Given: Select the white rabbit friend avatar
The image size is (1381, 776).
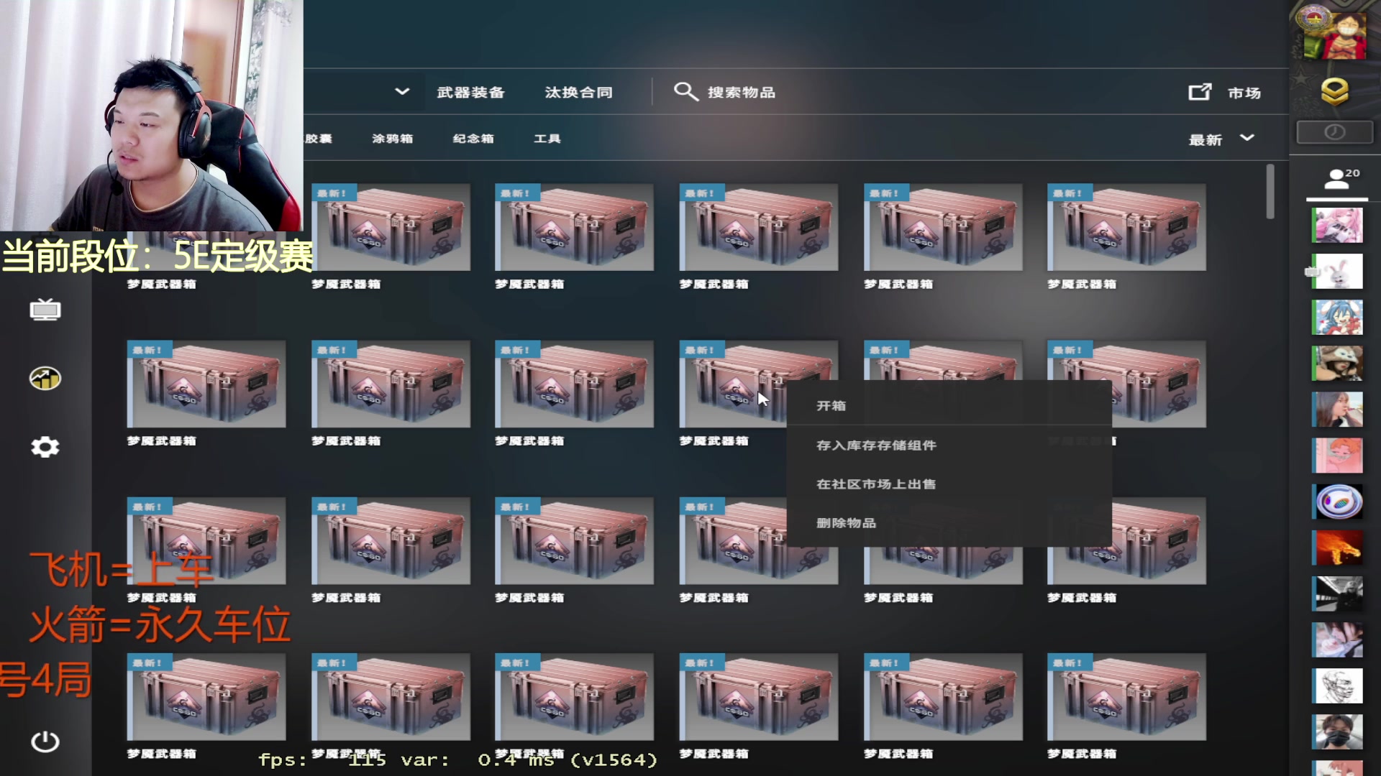Looking at the screenshot, I should click(x=1337, y=271).
